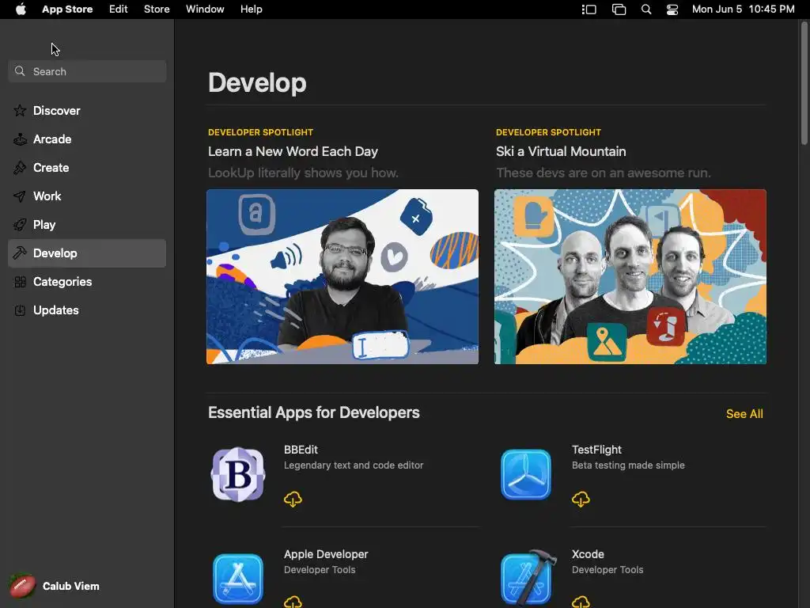Open the Edit menu

point(119,9)
